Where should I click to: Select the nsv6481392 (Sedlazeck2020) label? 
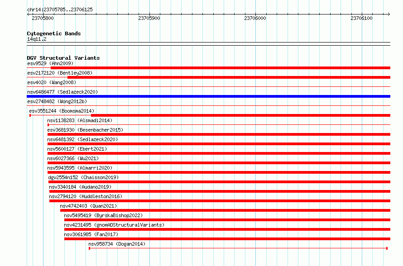click(82, 139)
